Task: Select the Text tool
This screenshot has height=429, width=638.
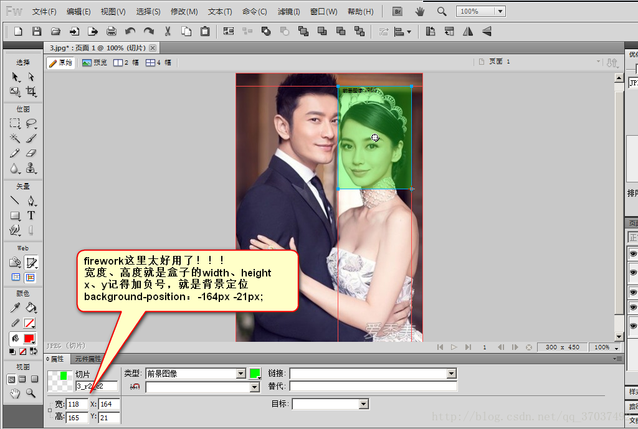Action: [x=31, y=215]
